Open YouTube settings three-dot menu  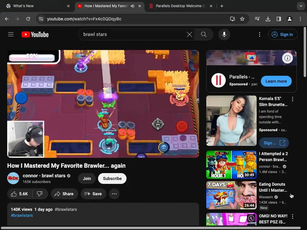point(259,34)
